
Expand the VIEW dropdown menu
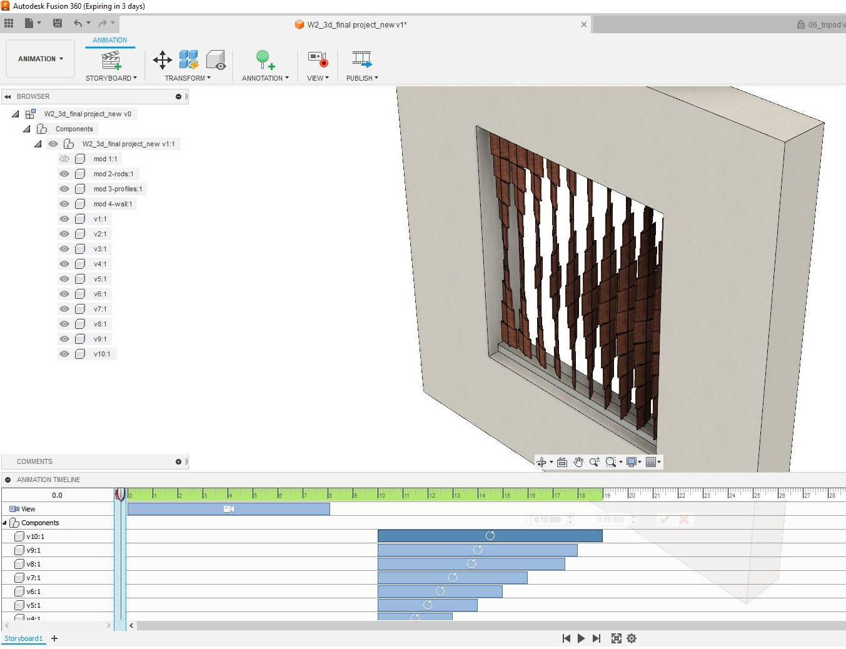tap(318, 78)
